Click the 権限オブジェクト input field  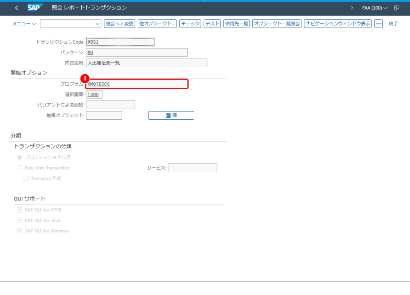tap(104, 115)
